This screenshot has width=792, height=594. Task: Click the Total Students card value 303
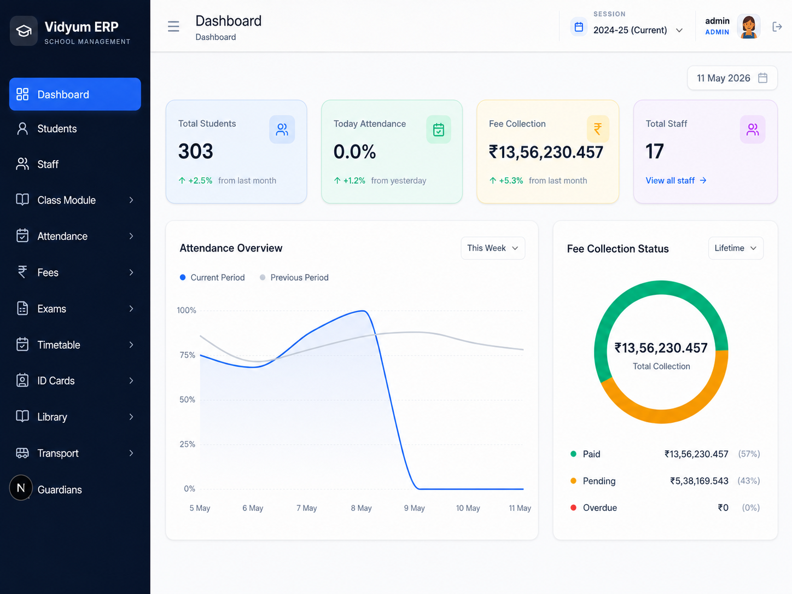[x=196, y=151]
